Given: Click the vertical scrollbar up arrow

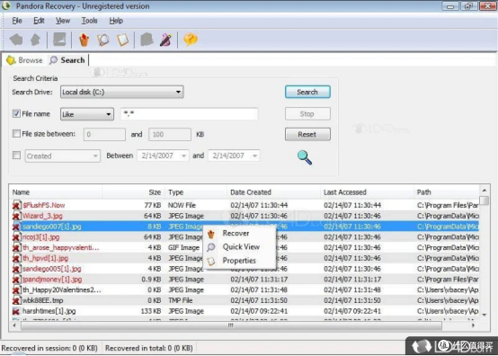Looking at the screenshot, I should (x=484, y=190).
